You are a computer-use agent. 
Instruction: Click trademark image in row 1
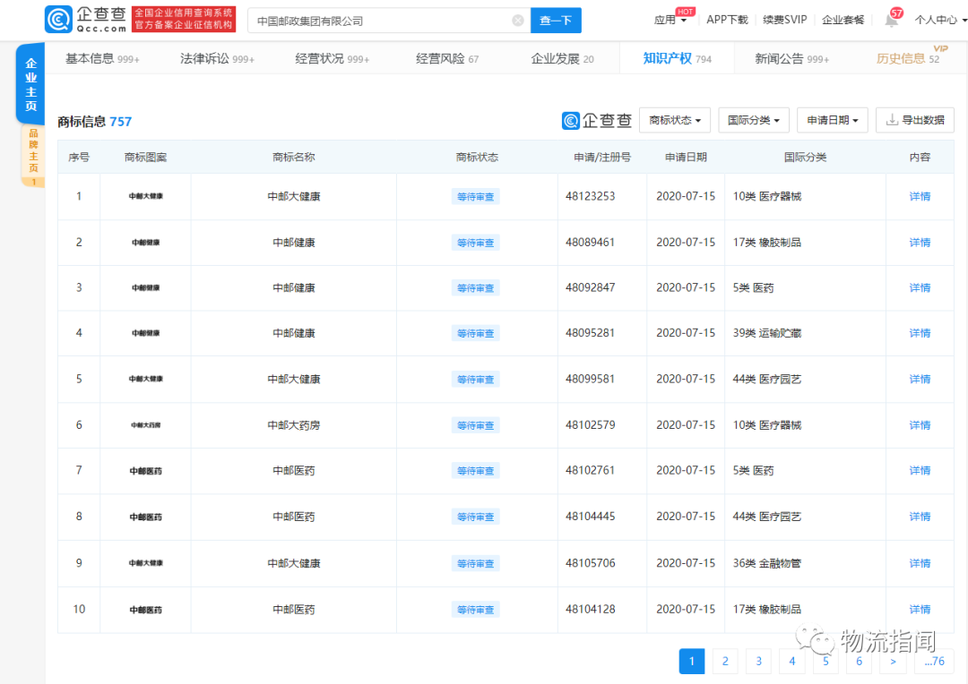[x=146, y=196]
